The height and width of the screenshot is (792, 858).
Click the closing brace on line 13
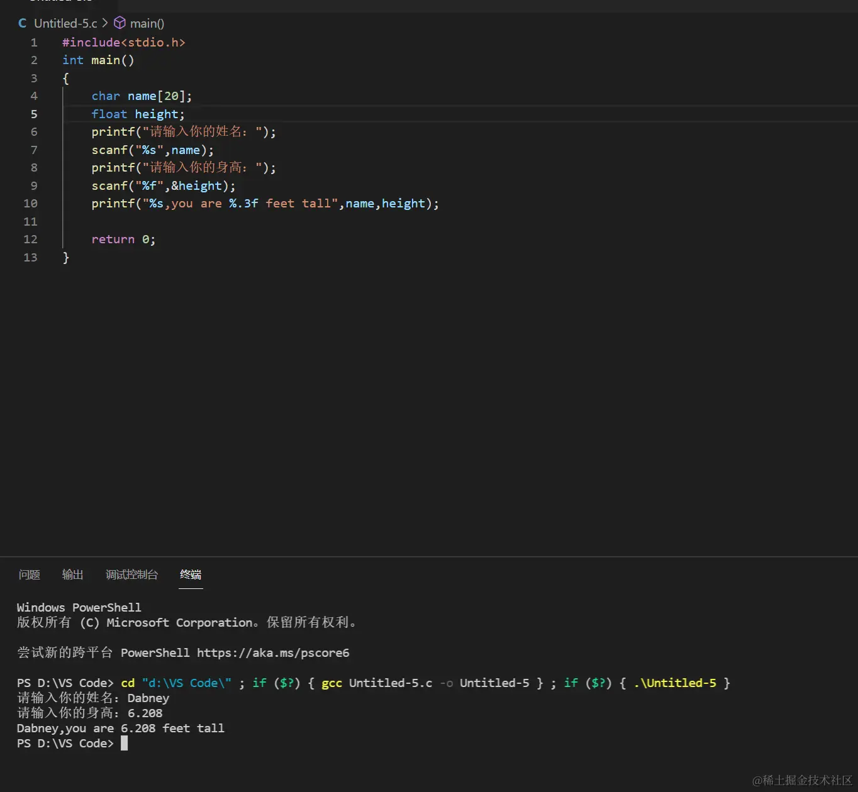[x=66, y=258]
